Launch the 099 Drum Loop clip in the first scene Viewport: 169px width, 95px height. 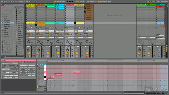point(26,7)
